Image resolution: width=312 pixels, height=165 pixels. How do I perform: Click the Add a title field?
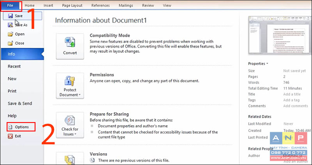292,94
